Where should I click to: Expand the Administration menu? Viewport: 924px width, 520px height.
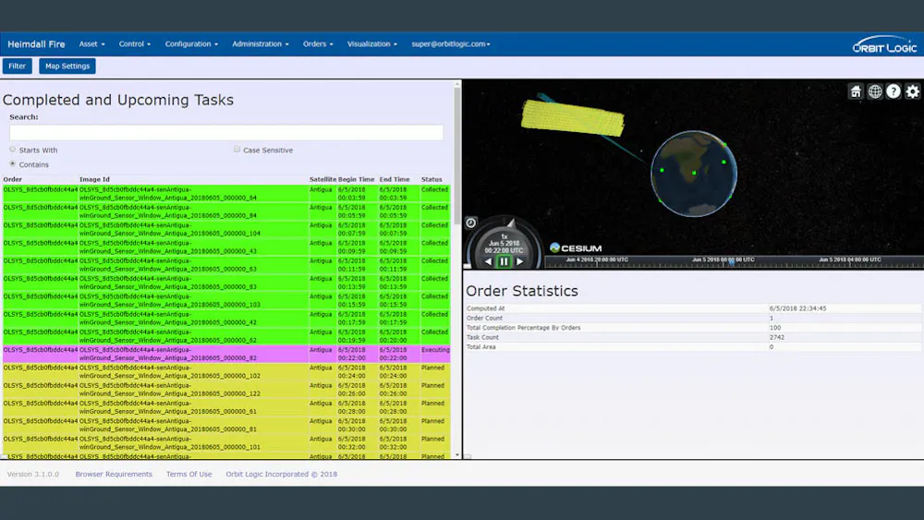pyautogui.click(x=261, y=44)
